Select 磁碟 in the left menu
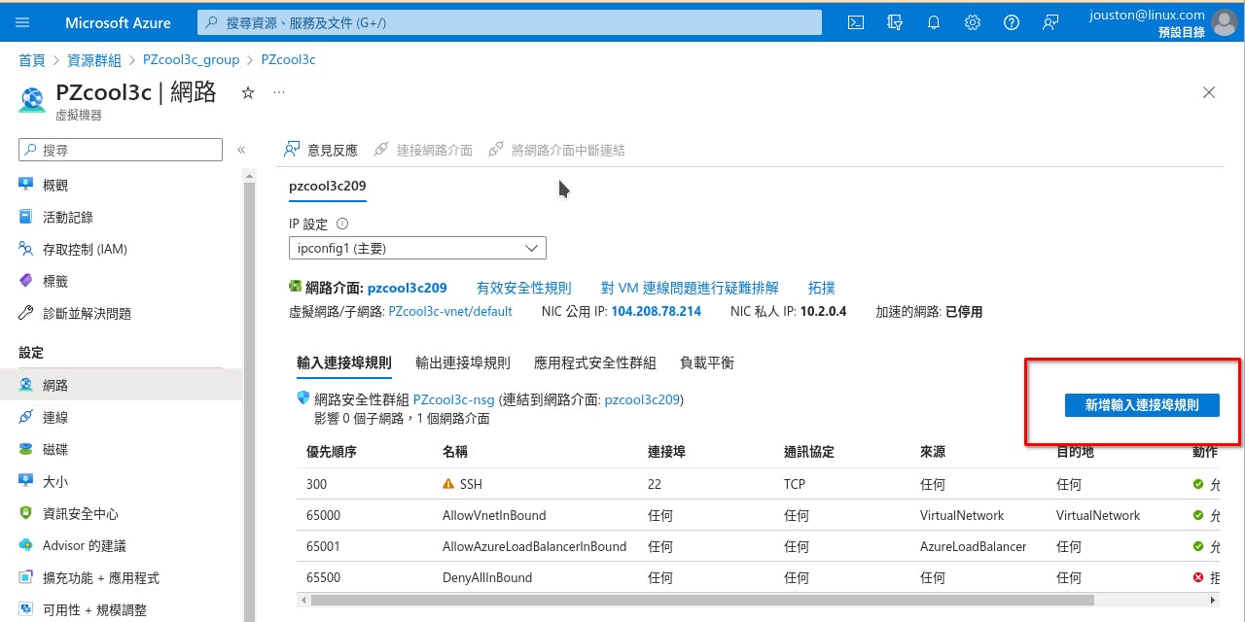 [55, 450]
